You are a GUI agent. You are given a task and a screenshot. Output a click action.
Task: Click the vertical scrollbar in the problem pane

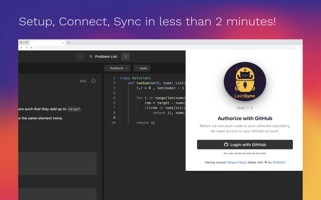tap(103, 180)
